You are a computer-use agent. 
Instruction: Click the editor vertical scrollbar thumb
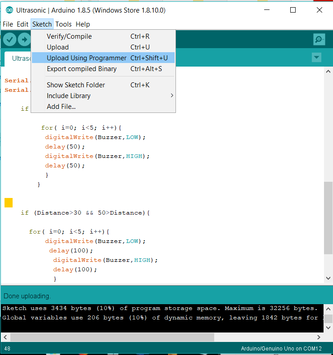328,218
